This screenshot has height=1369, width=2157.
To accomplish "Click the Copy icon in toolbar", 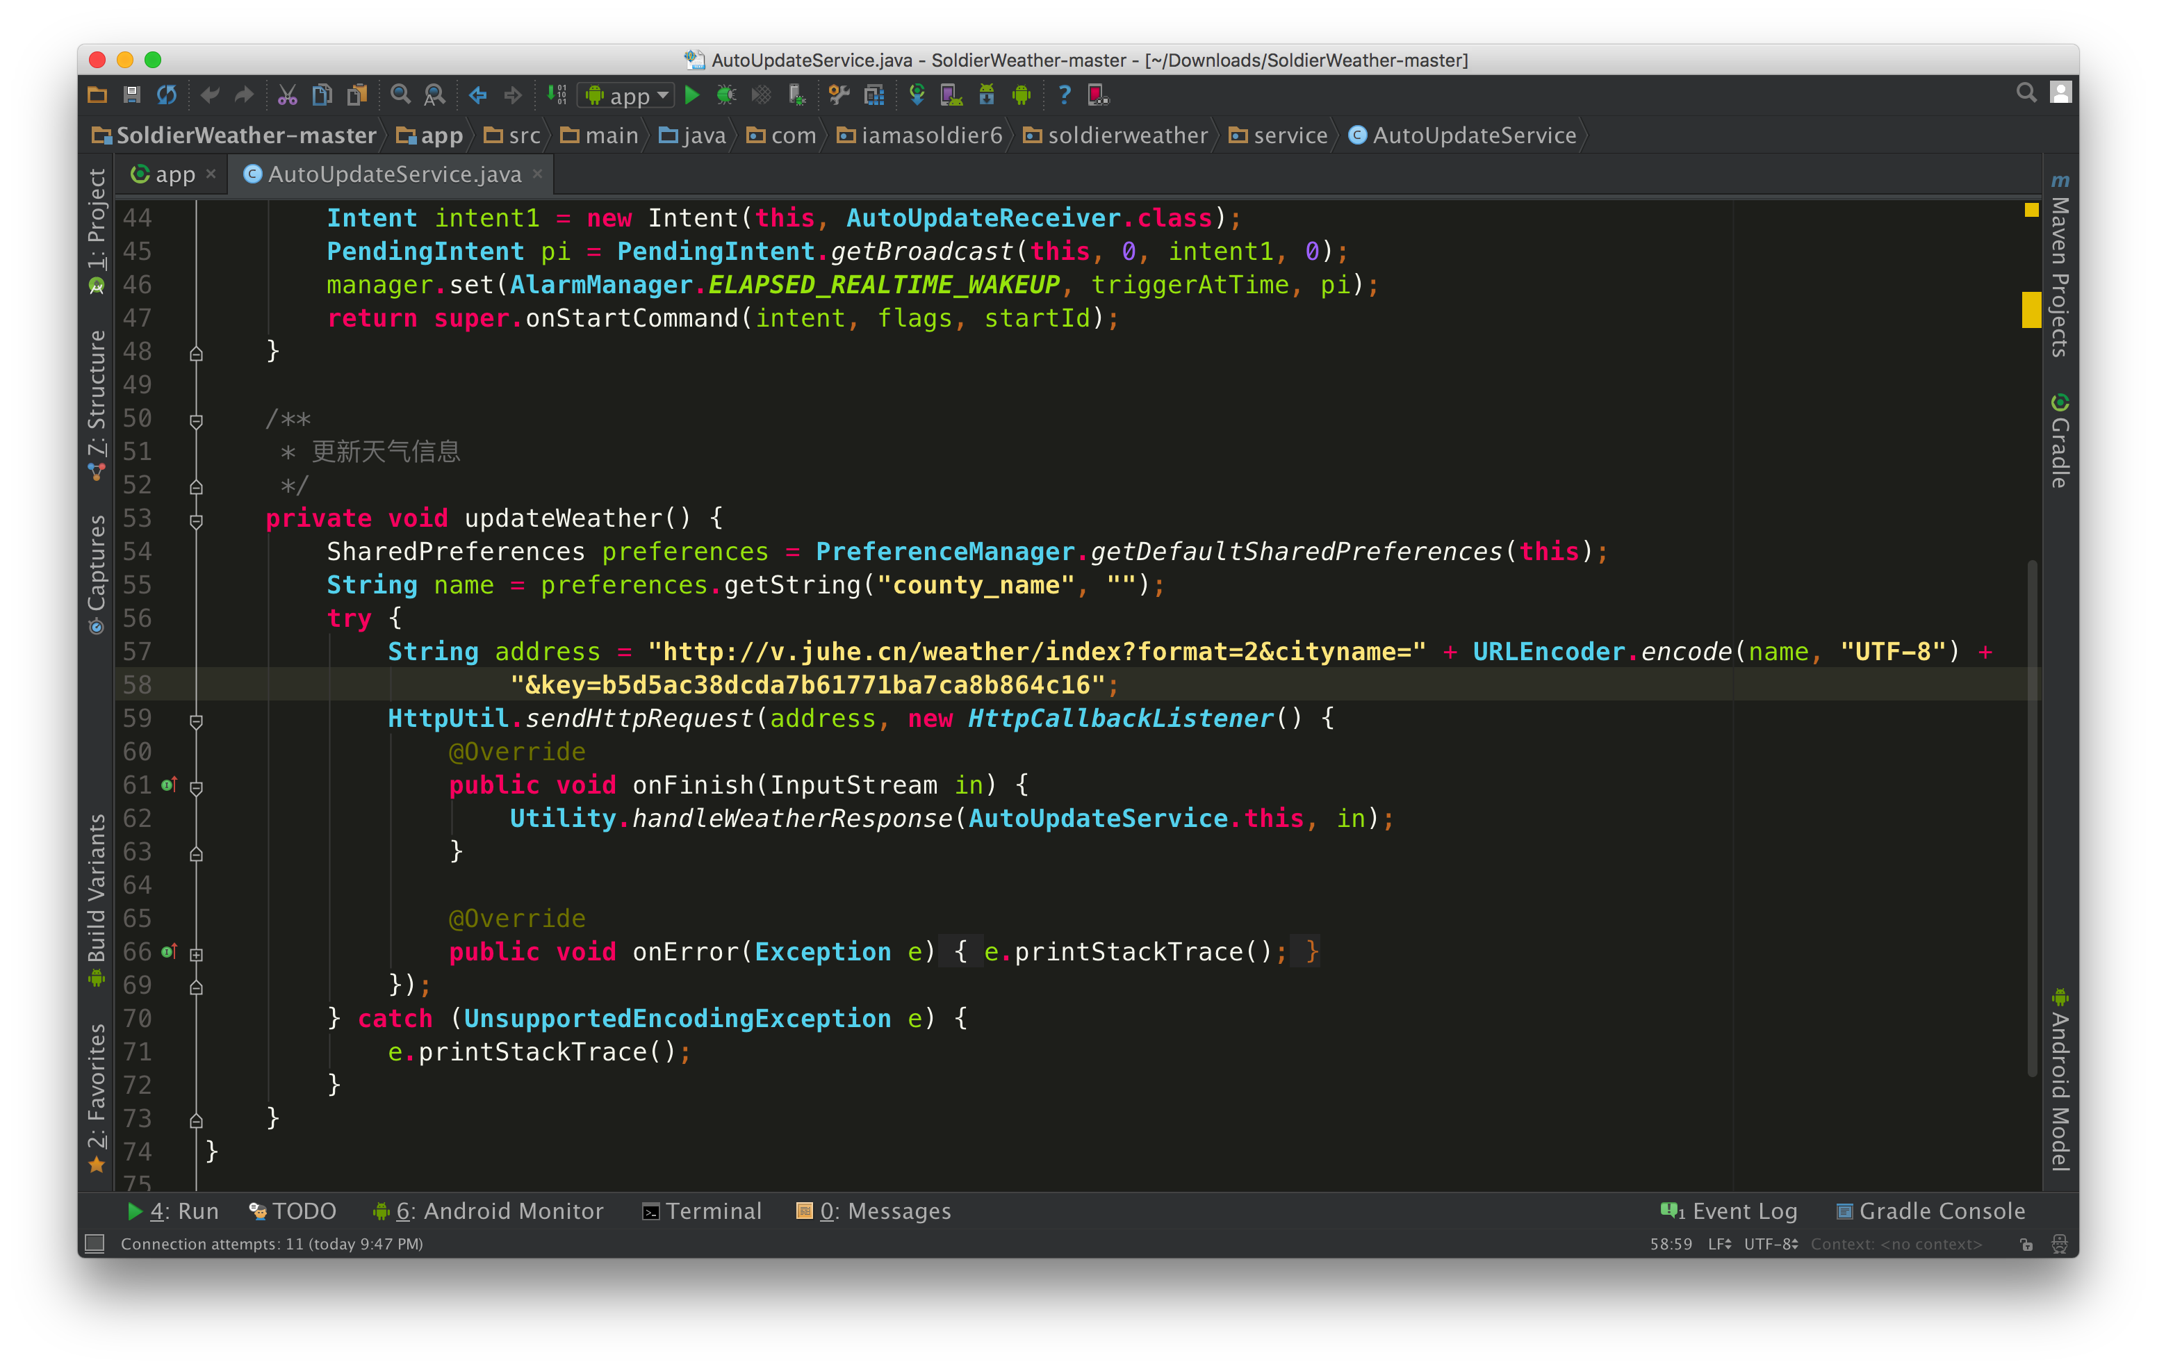I will (x=322, y=95).
